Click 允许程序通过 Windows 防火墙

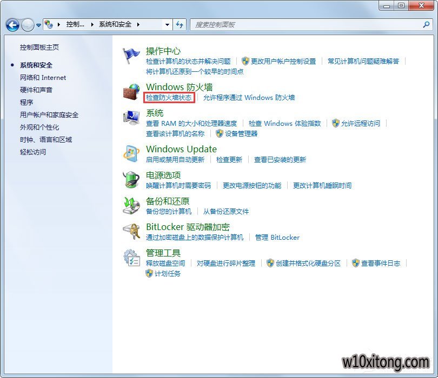tap(249, 97)
